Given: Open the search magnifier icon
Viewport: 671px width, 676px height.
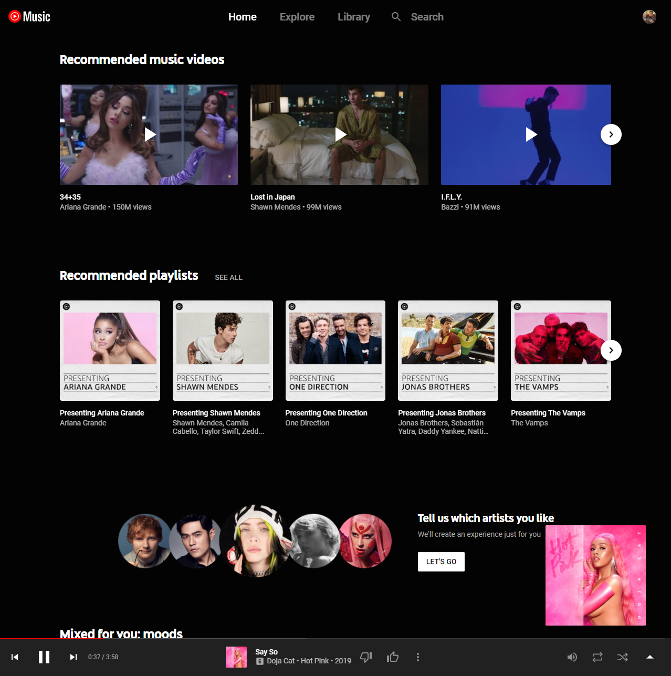Looking at the screenshot, I should [396, 17].
